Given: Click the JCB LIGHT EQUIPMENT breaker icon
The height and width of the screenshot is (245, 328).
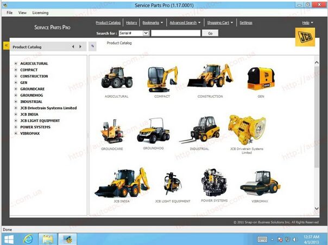Looking at the screenshot, I should click(173, 183).
